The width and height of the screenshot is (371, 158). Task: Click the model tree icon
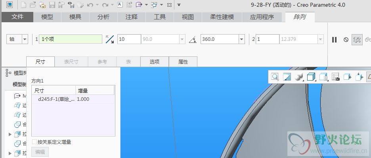[x=8, y=73]
